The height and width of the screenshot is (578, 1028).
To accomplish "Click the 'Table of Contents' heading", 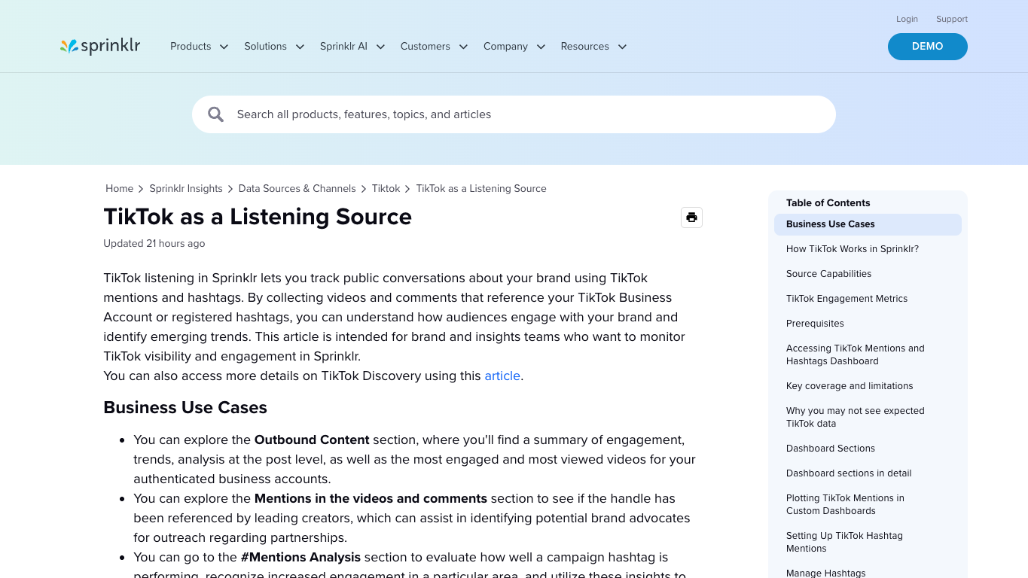I will point(828,203).
